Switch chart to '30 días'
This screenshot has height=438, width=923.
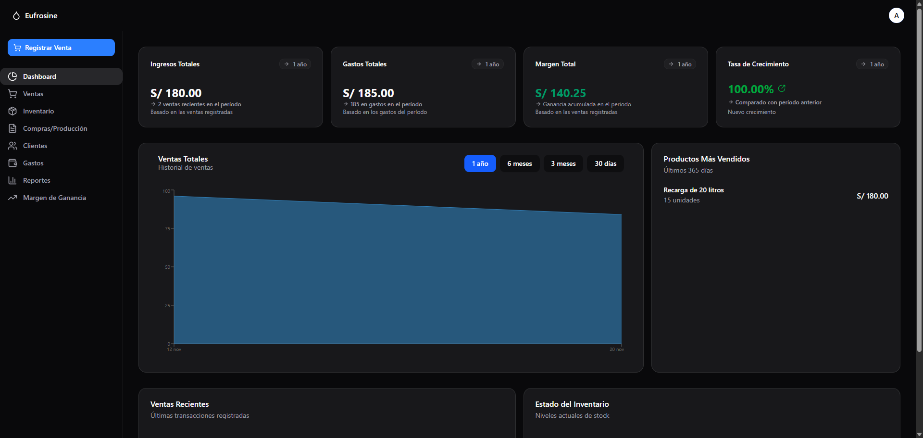606,163
